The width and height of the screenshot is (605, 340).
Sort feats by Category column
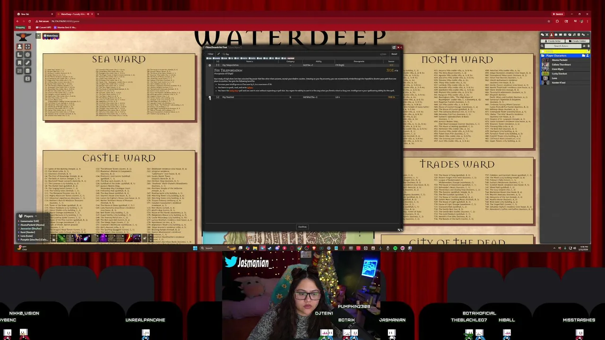point(291,61)
